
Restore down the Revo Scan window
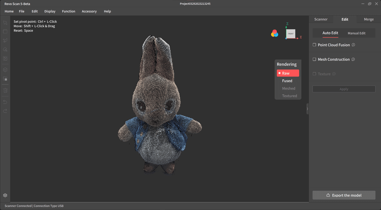coord(370,4)
